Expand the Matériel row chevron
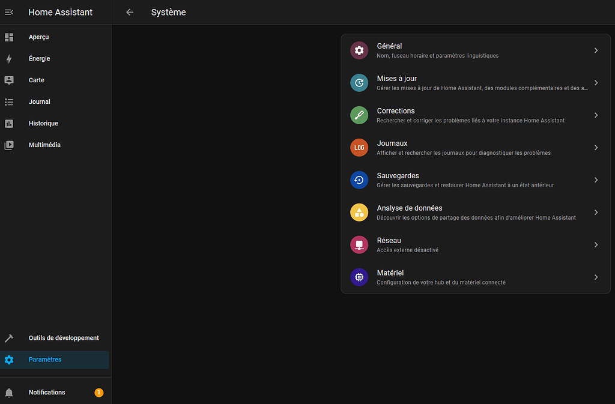Image resolution: width=615 pixels, height=404 pixels. 596,277
